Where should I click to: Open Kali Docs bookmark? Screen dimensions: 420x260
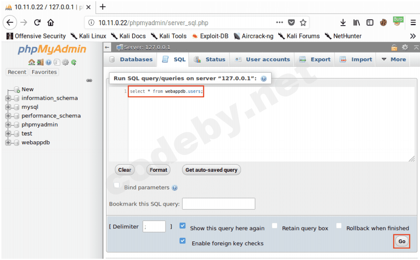coord(128,36)
